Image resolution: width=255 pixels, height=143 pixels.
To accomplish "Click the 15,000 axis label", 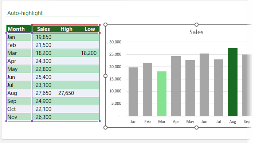I will click(115, 79).
